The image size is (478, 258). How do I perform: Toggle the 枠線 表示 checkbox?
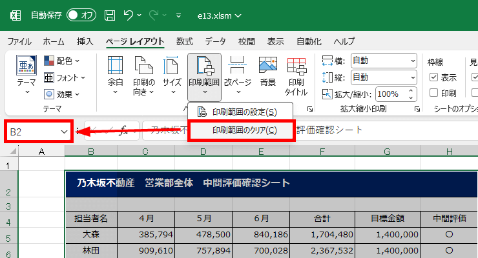433,77
